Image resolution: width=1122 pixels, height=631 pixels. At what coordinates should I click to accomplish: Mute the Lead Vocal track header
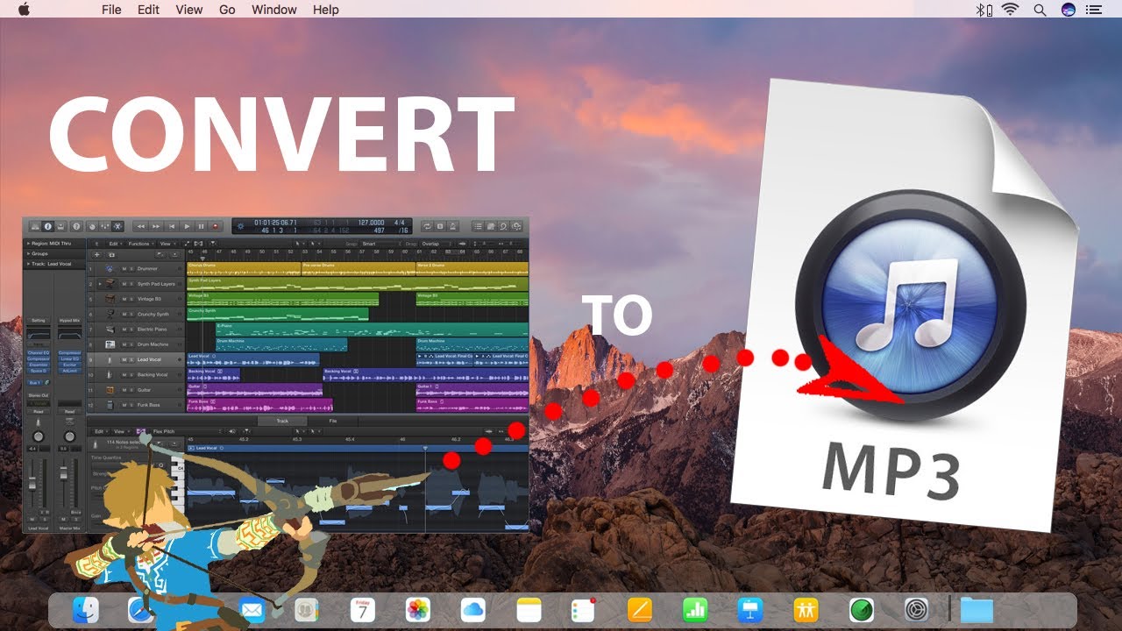pyautogui.click(x=124, y=359)
